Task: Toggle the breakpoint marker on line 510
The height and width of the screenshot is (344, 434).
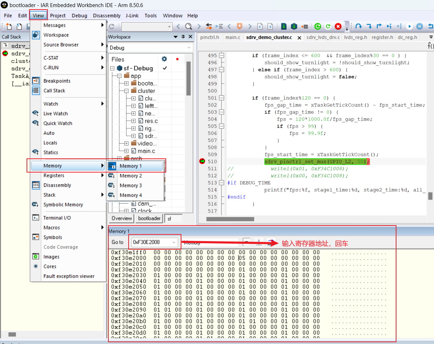Action: [203, 161]
